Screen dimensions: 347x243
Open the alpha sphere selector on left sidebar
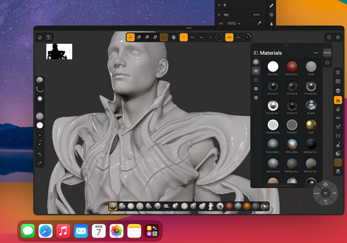(40, 99)
